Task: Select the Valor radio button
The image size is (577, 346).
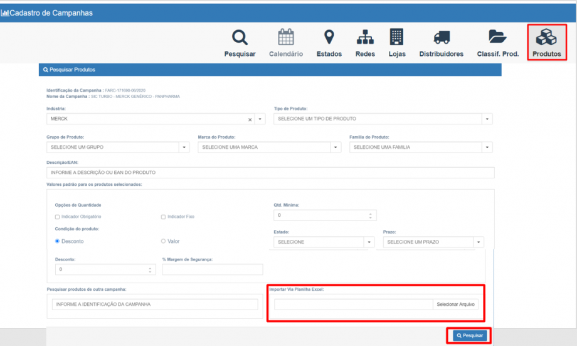Action: 164,241
